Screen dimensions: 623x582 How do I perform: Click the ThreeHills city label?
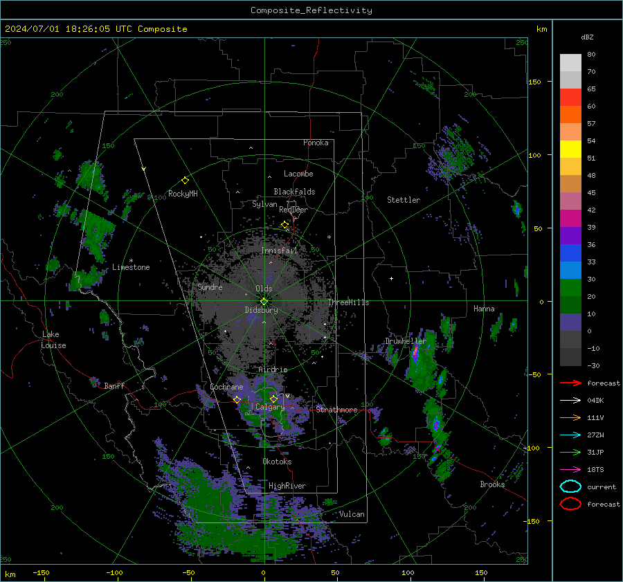tap(348, 302)
